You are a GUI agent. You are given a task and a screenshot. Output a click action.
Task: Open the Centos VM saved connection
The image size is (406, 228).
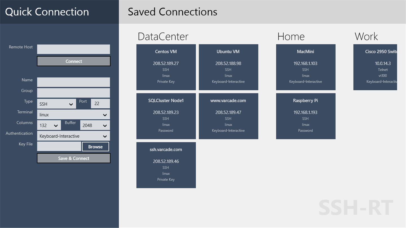pyautogui.click(x=166, y=67)
